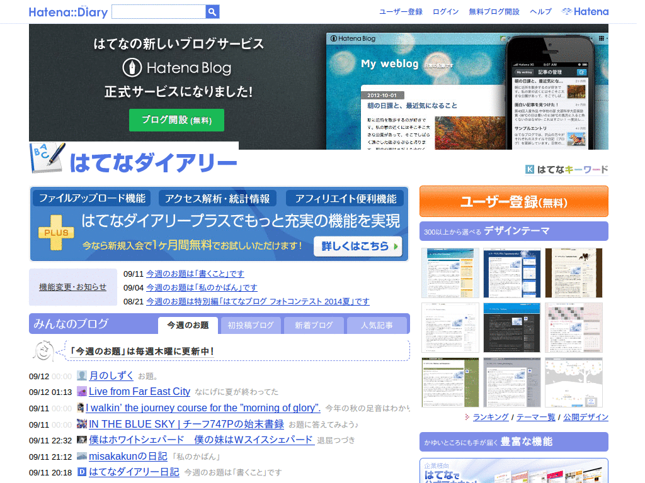Open ログイン from the top menu
Viewport: 645px width, 483px height.
point(445,11)
